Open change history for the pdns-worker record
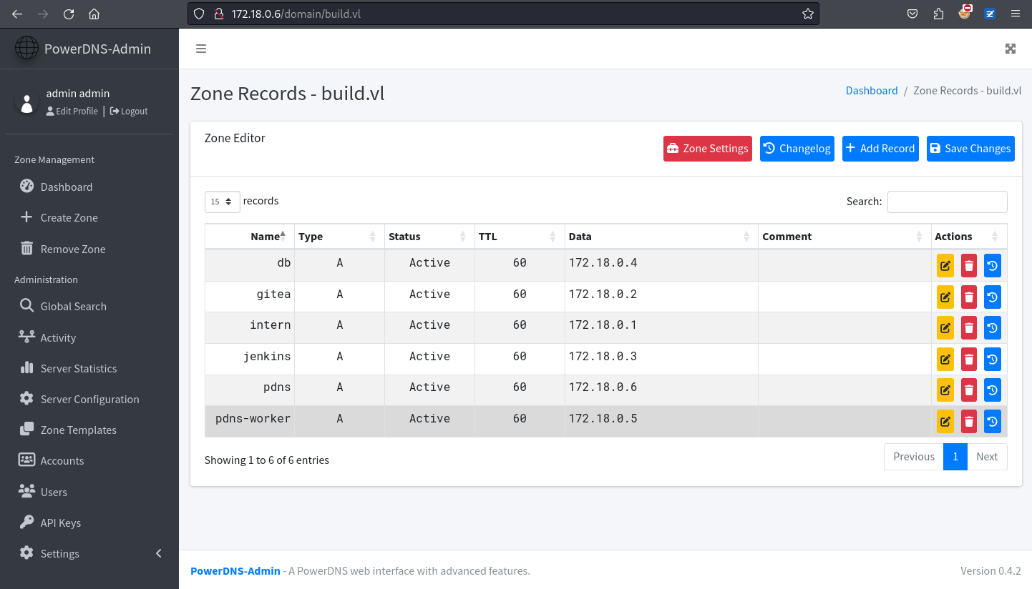Viewport: 1032px width, 589px height. [992, 421]
